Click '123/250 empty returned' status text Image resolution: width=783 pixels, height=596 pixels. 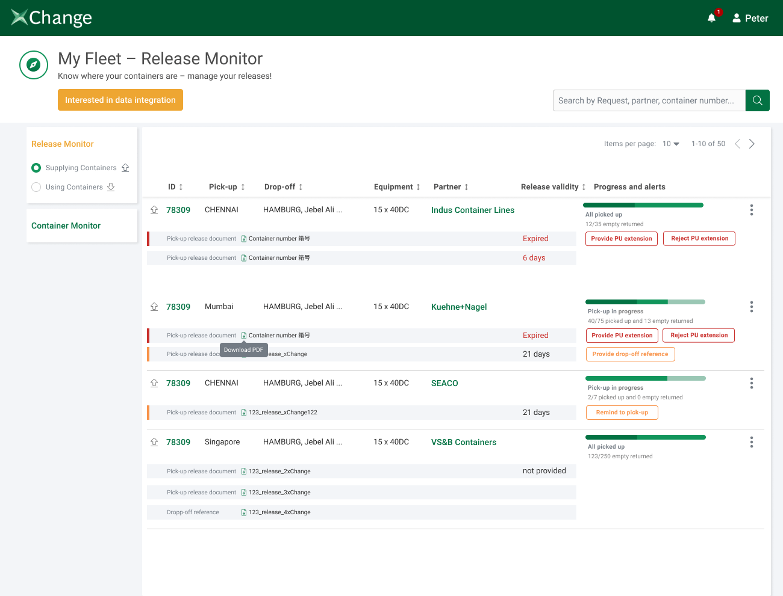(x=620, y=456)
